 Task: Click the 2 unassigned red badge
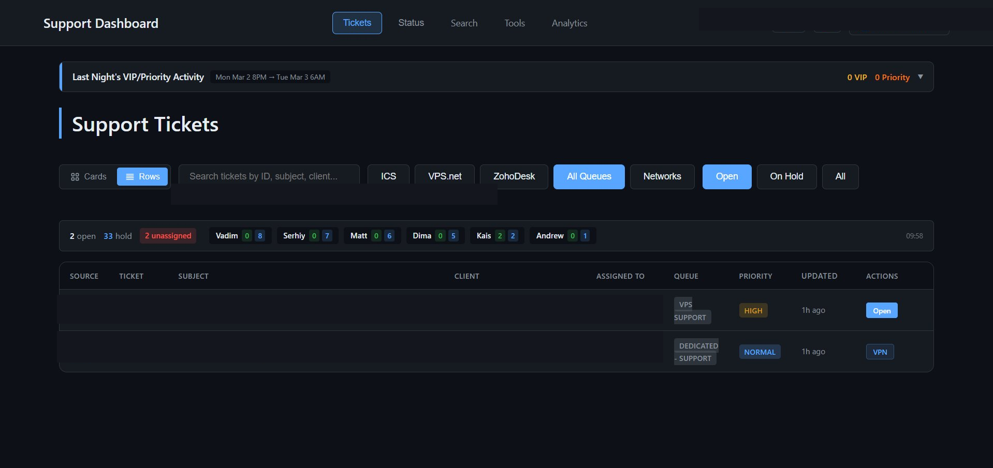168,236
